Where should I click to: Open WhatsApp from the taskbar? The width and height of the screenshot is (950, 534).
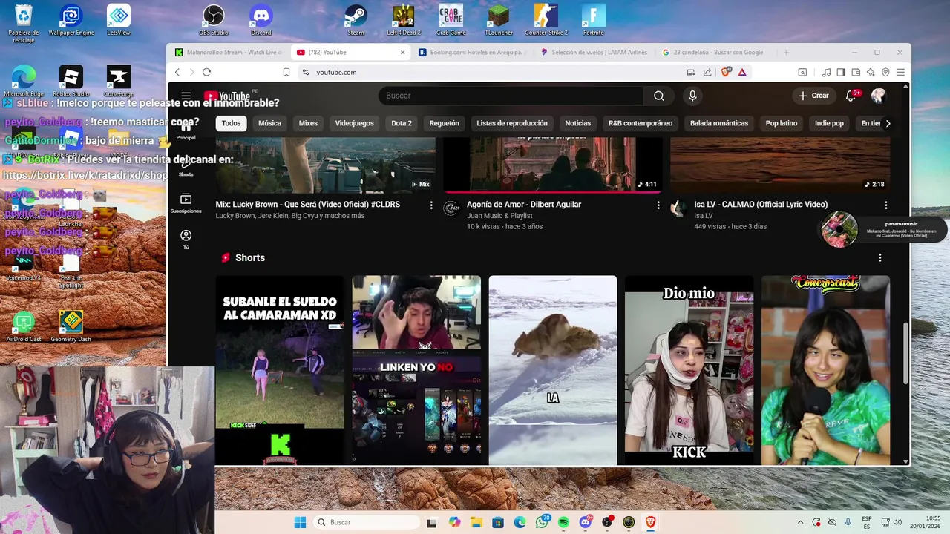pos(542,522)
